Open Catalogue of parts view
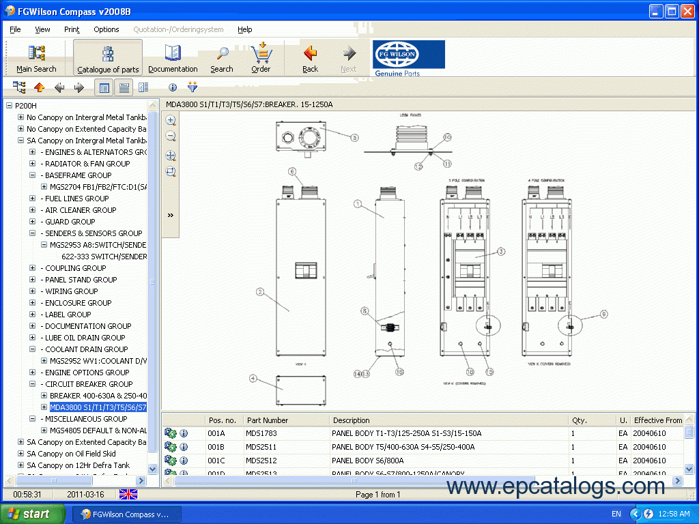Image resolution: width=699 pixels, height=524 pixels. click(x=108, y=58)
